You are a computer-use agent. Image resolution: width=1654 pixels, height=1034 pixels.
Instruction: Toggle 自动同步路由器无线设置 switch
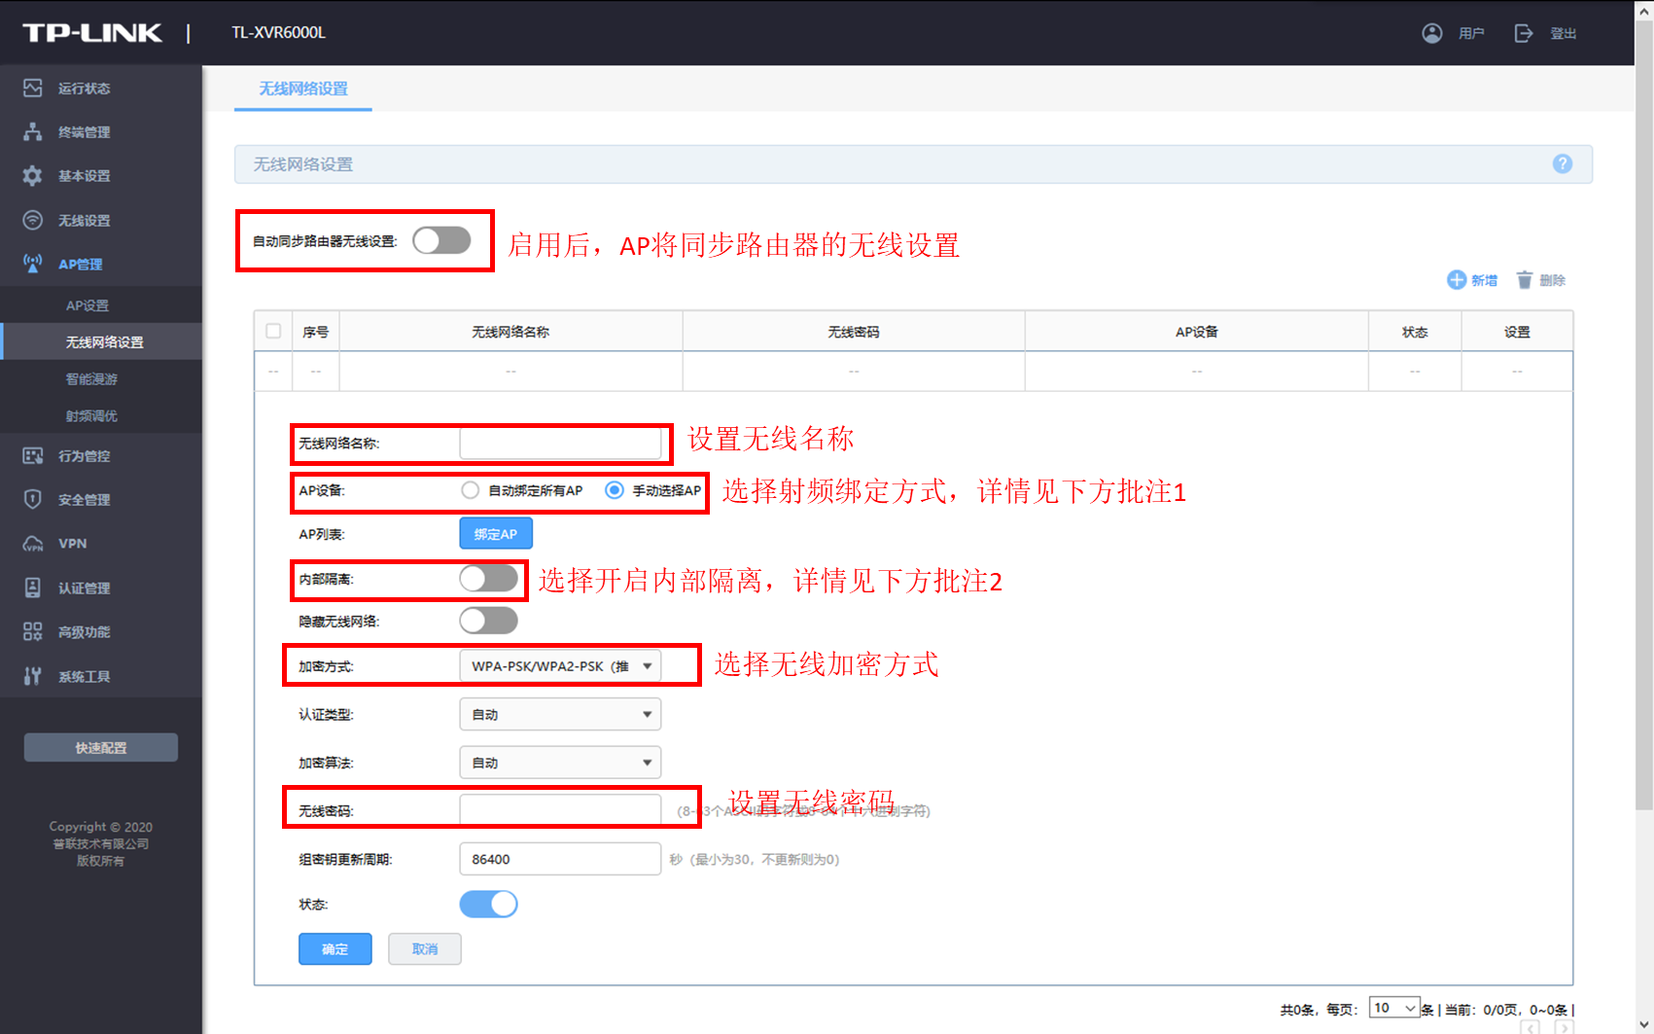[x=441, y=240]
